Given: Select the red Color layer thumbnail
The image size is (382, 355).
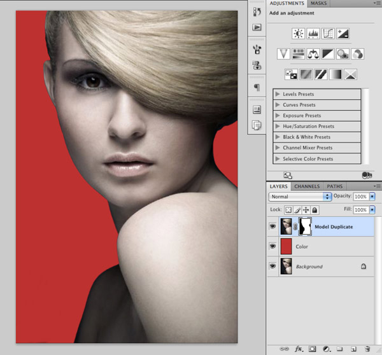Looking at the screenshot, I should pyautogui.click(x=286, y=246).
